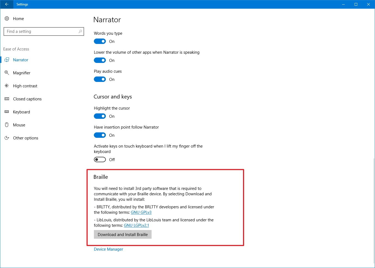Screen dimensions: 375x268
Task: Minimize the Settings window
Action: [343, 4]
